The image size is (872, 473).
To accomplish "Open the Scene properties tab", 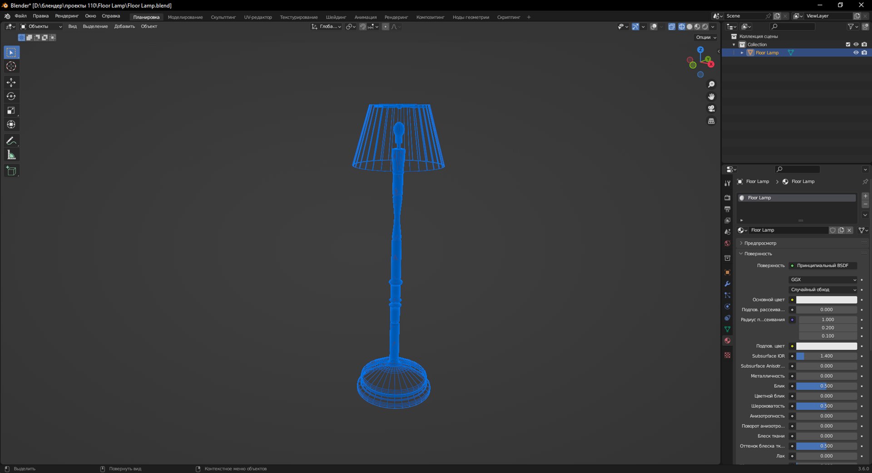I will (x=727, y=232).
